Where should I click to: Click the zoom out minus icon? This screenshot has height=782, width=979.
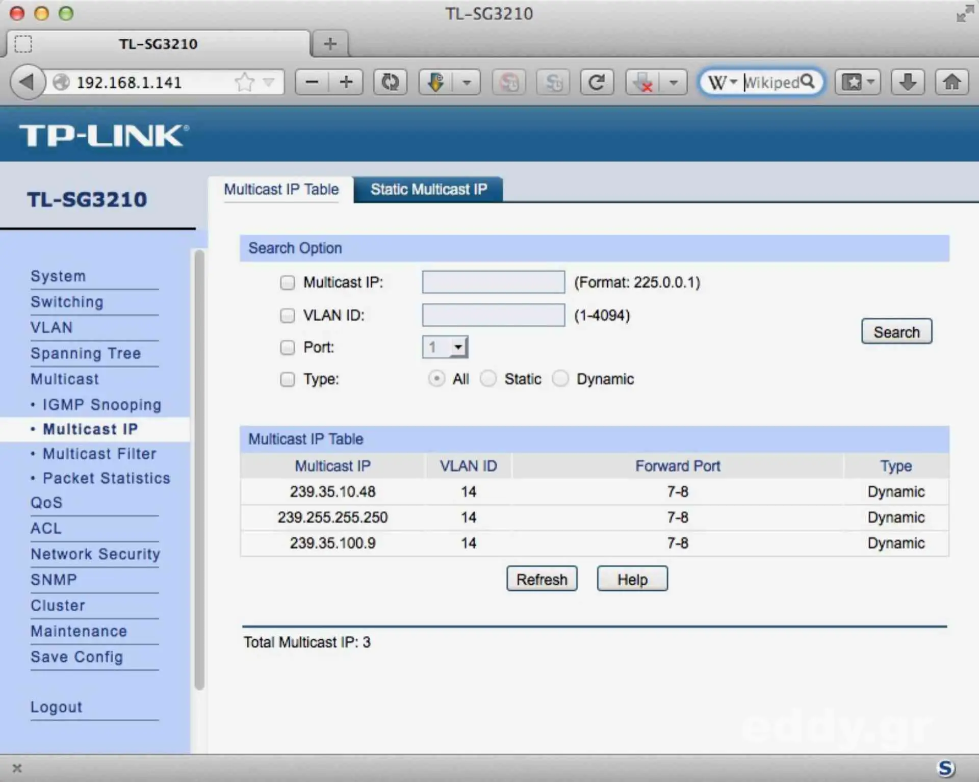312,82
